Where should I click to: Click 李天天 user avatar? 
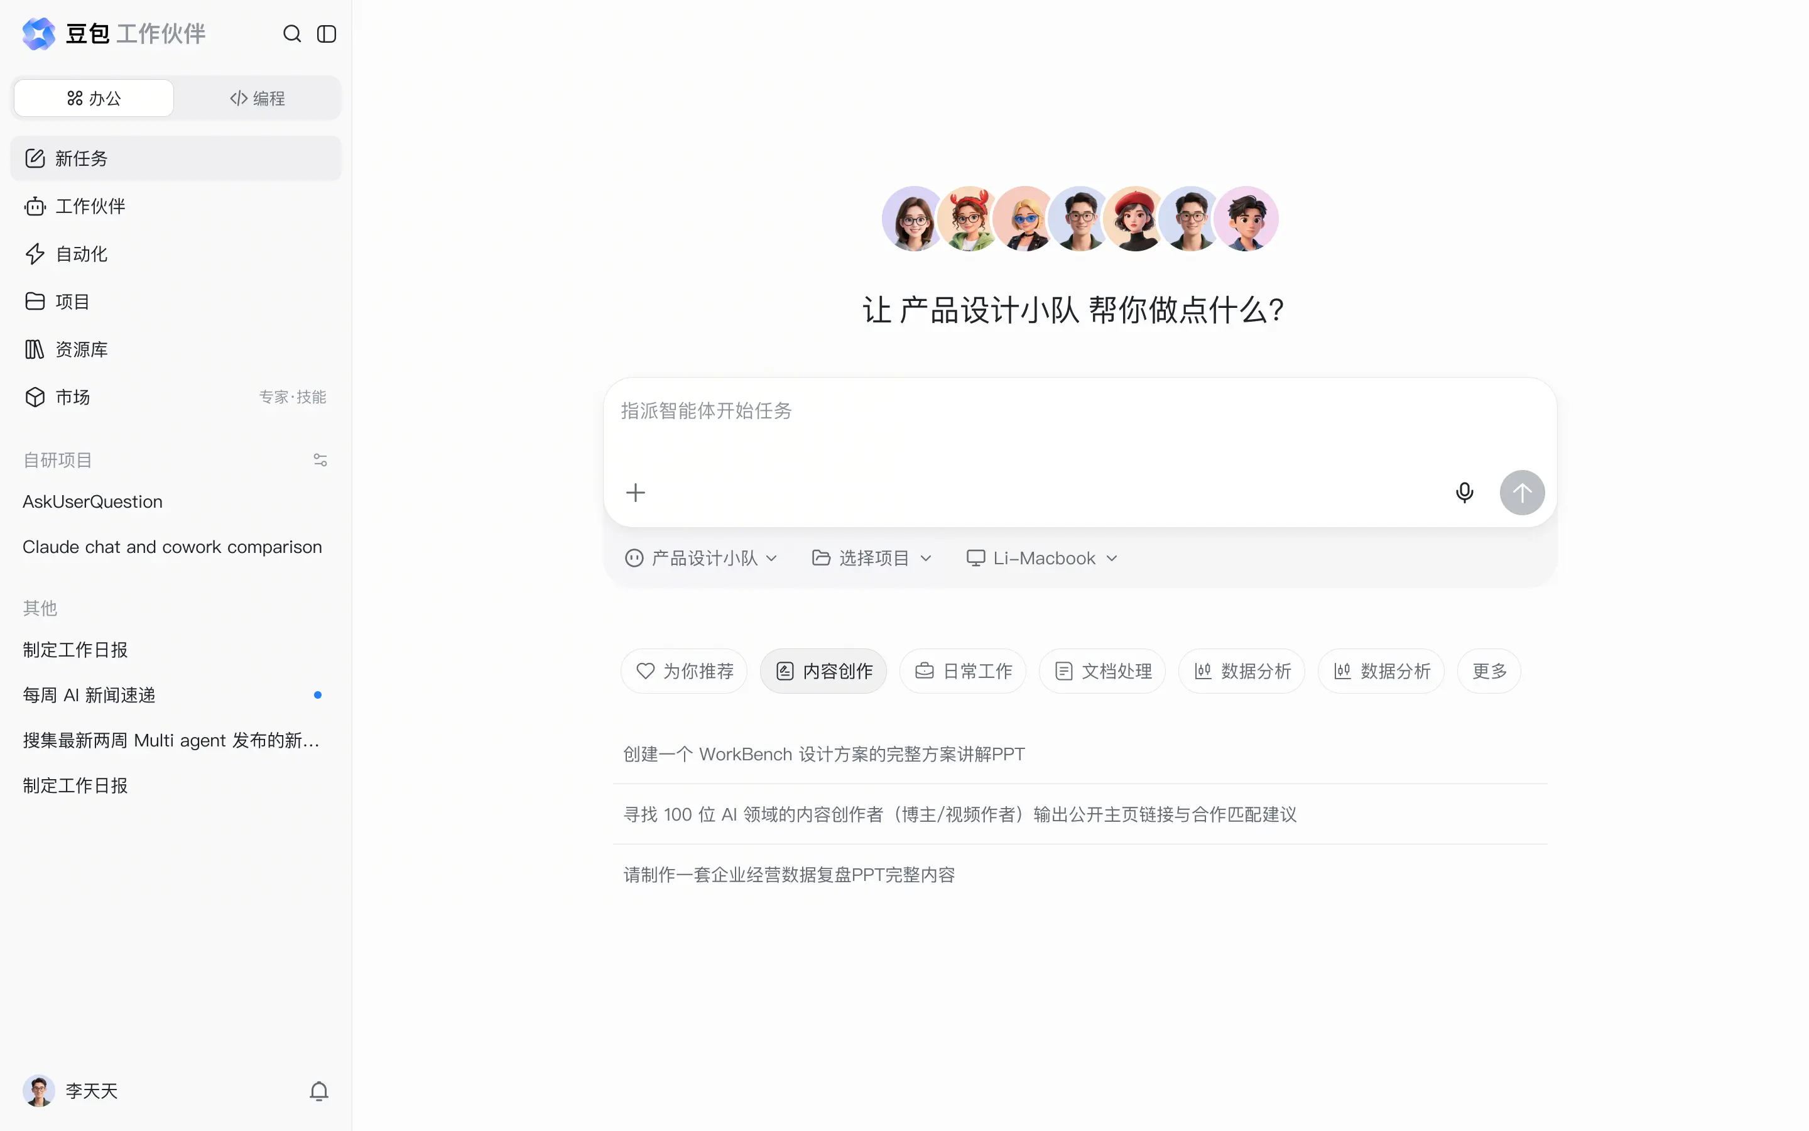(39, 1091)
